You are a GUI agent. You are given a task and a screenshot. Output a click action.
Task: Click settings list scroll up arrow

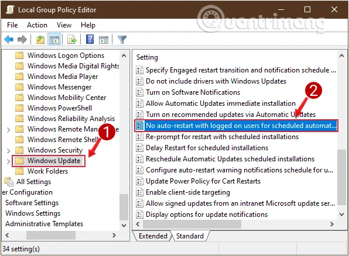click(x=341, y=56)
